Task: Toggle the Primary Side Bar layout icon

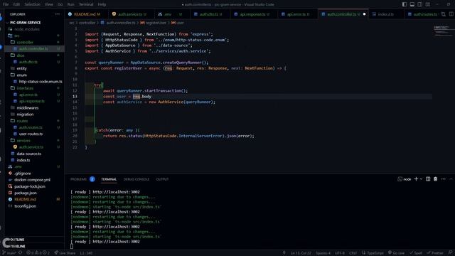Action: tap(405, 4)
